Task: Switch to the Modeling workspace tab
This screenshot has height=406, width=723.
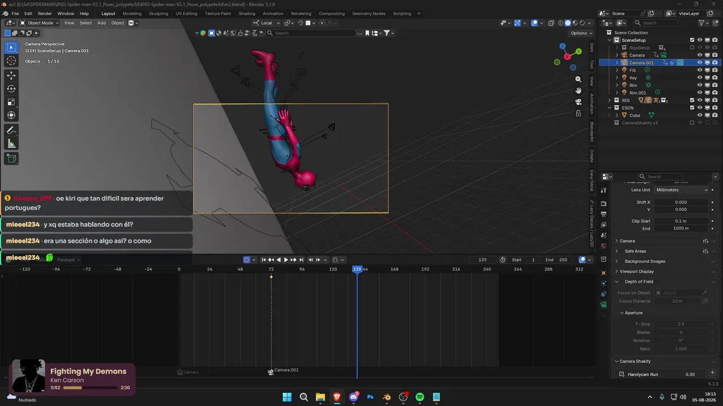Action: coord(132,14)
